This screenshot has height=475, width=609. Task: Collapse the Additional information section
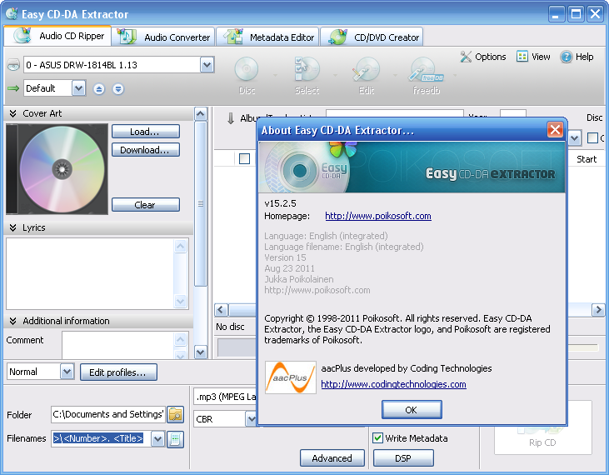point(12,321)
